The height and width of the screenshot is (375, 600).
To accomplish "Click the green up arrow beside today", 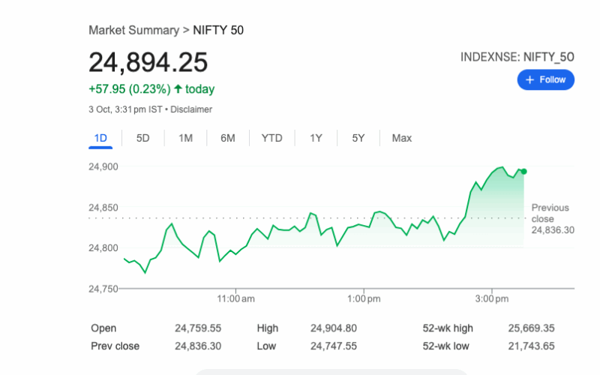I will pos(178,89).
